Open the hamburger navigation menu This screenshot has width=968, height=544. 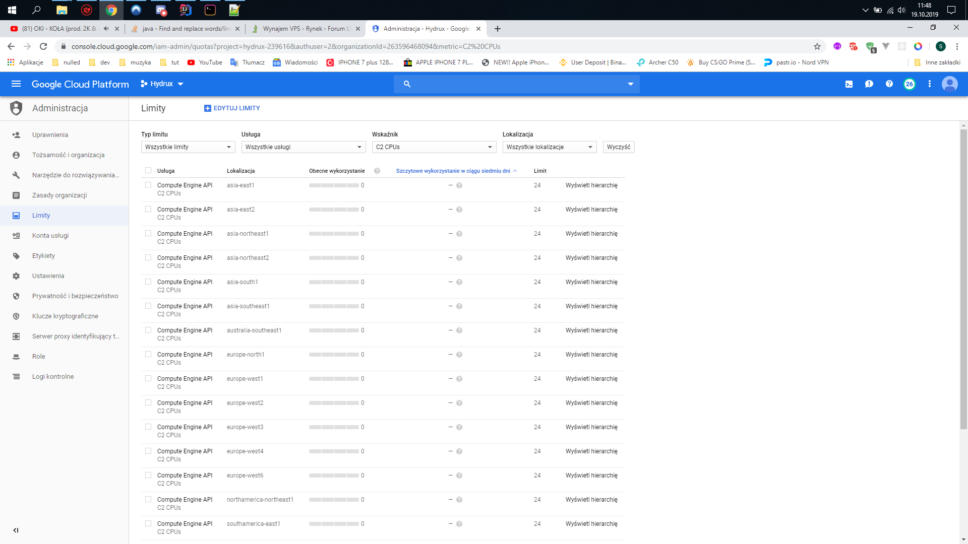tap(16, 84)
